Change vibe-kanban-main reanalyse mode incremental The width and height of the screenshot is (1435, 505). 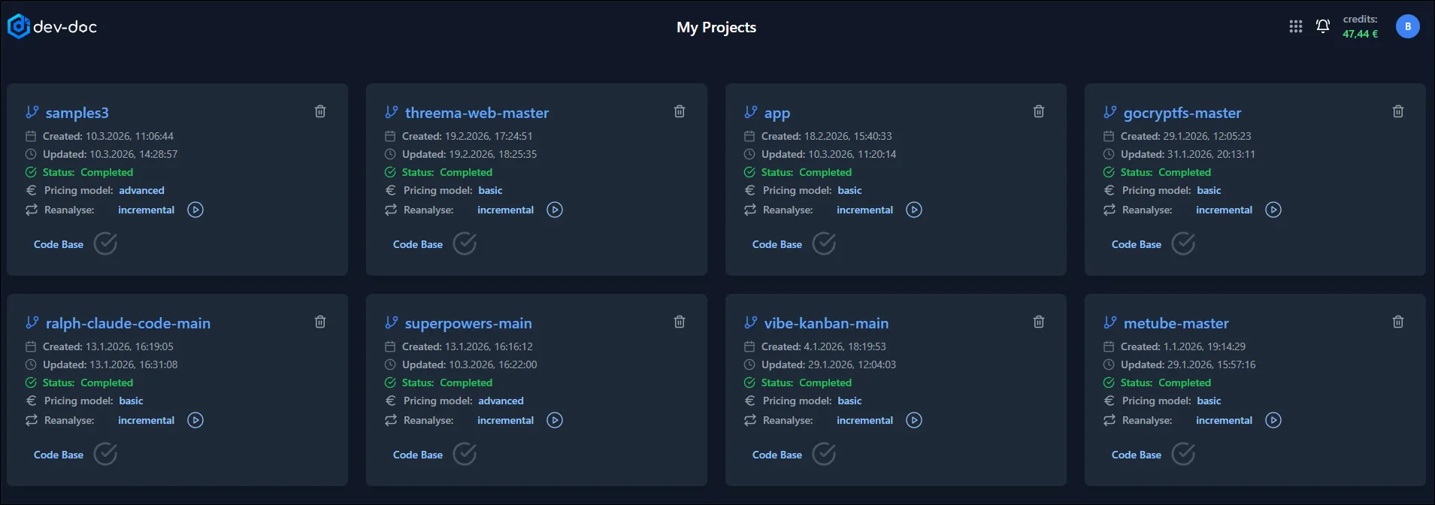pyautogui.click(x=864, y=420)
